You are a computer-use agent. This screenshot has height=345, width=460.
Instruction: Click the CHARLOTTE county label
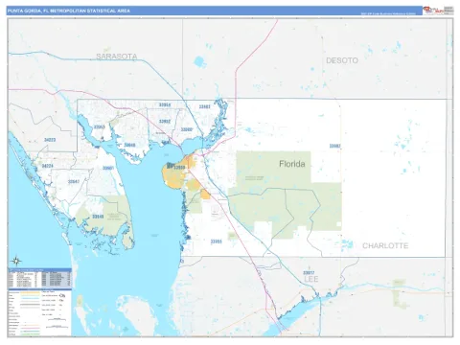coord(385,245)
